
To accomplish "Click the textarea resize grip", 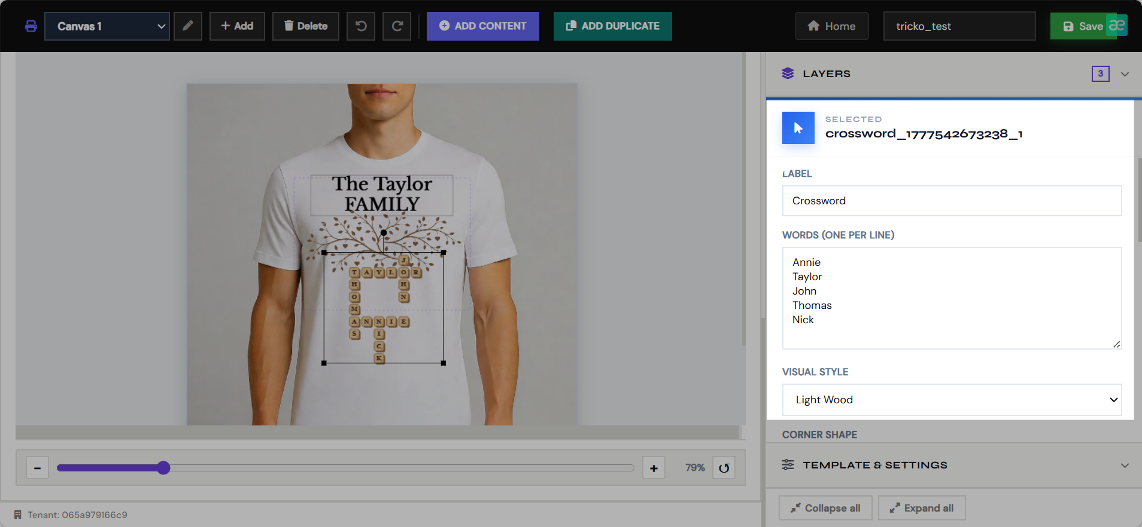I will [x=1117, y=344].
